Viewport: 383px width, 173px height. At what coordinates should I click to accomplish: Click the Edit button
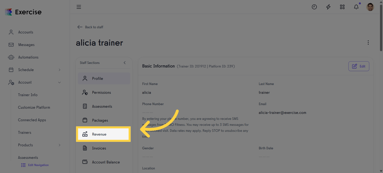coord(359,66)
